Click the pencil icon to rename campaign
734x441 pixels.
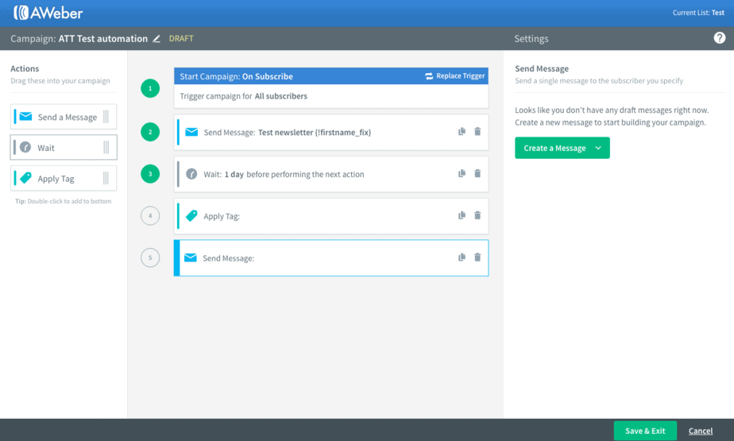(156, 39)
